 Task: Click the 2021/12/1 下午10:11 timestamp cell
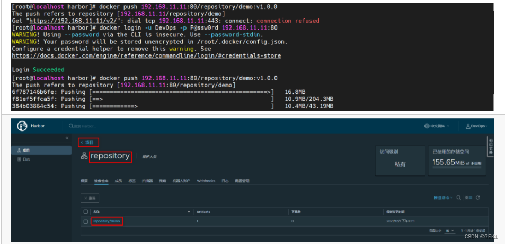(x=401, y=221)
